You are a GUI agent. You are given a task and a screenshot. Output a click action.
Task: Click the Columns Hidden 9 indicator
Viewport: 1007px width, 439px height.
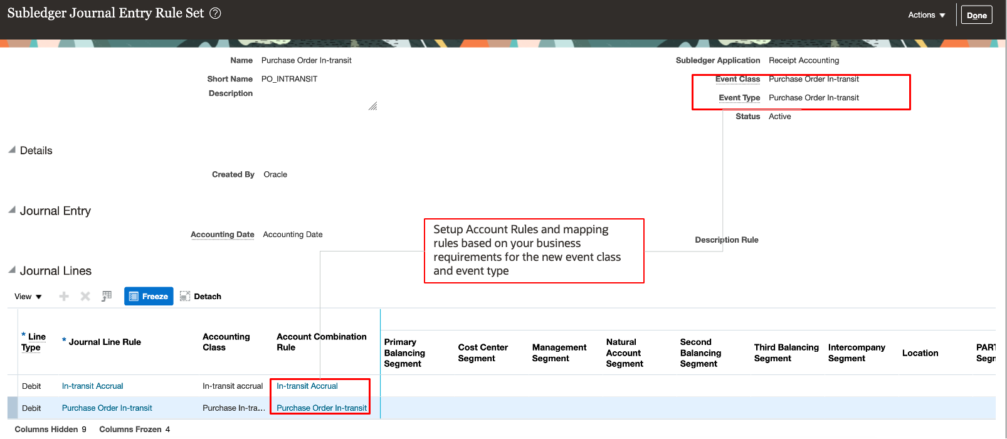[50, 430]
